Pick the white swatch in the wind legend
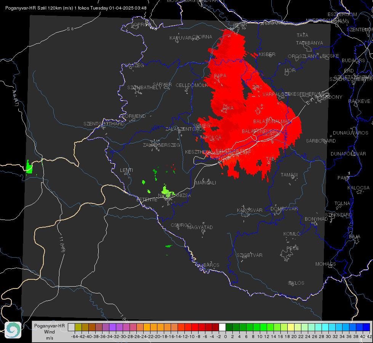 pos(222,327)
